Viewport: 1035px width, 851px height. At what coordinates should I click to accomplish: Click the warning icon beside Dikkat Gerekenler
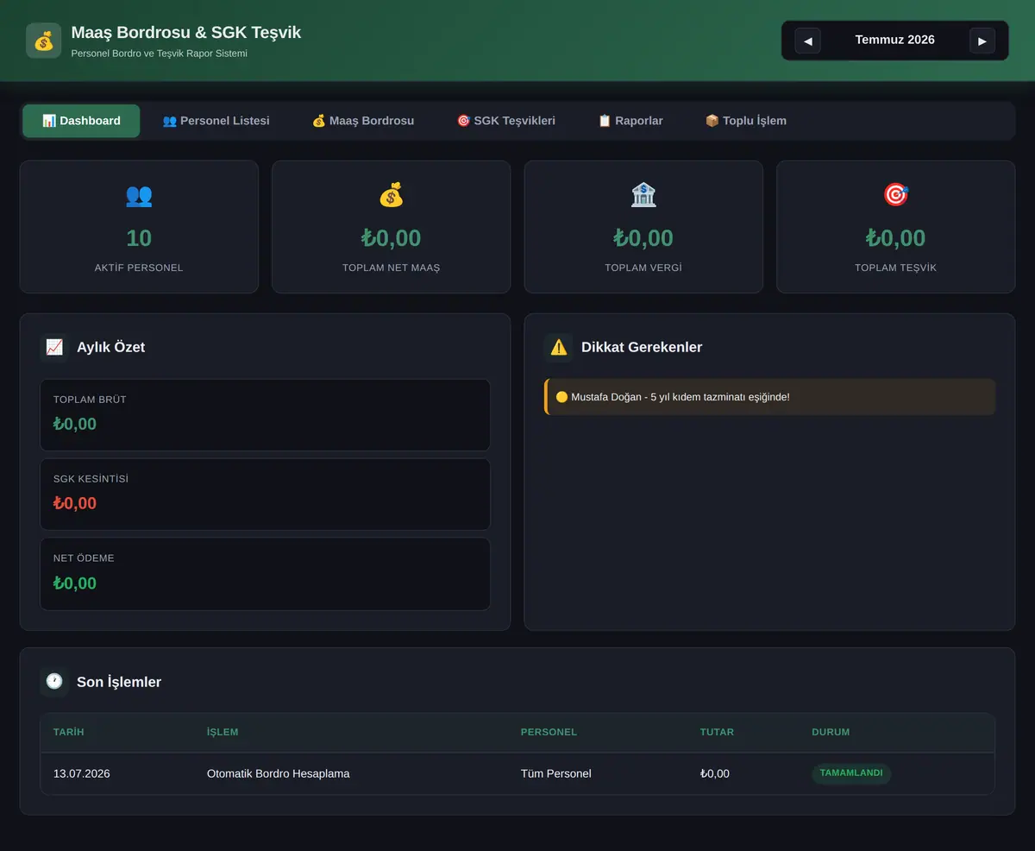(x=559, y=347)
